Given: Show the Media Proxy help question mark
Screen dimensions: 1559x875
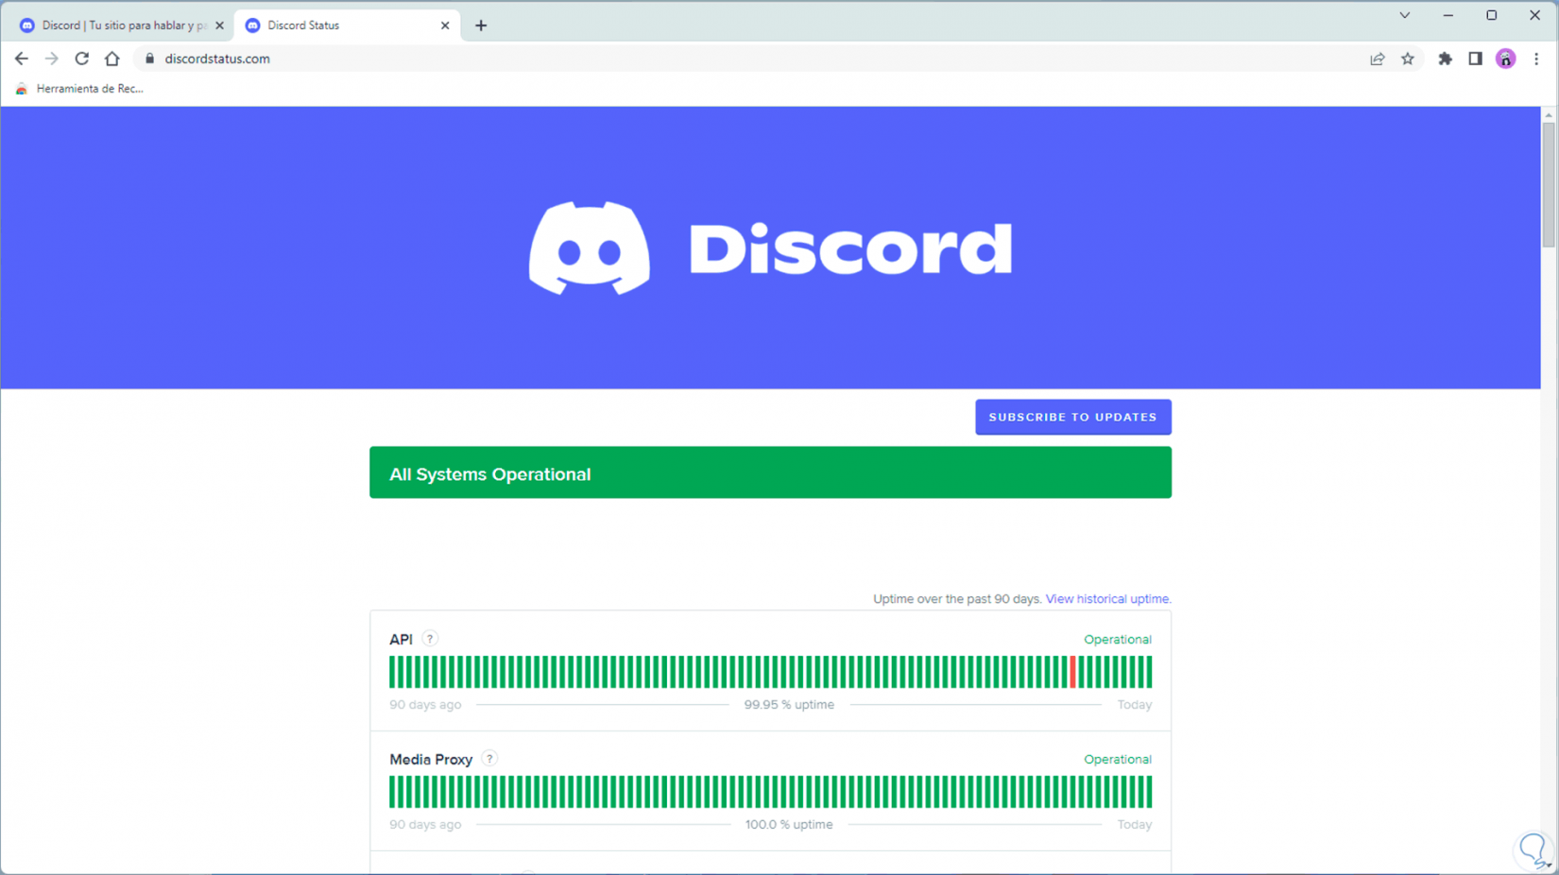Looking at the screenshot, I should point(489,759).
